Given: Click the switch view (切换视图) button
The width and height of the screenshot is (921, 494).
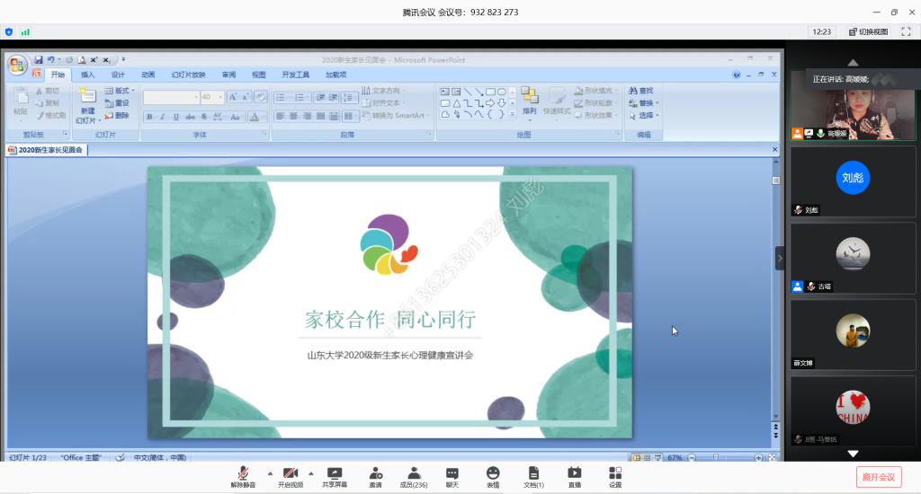Looking at the screenshot, I should tap(868, 31).
